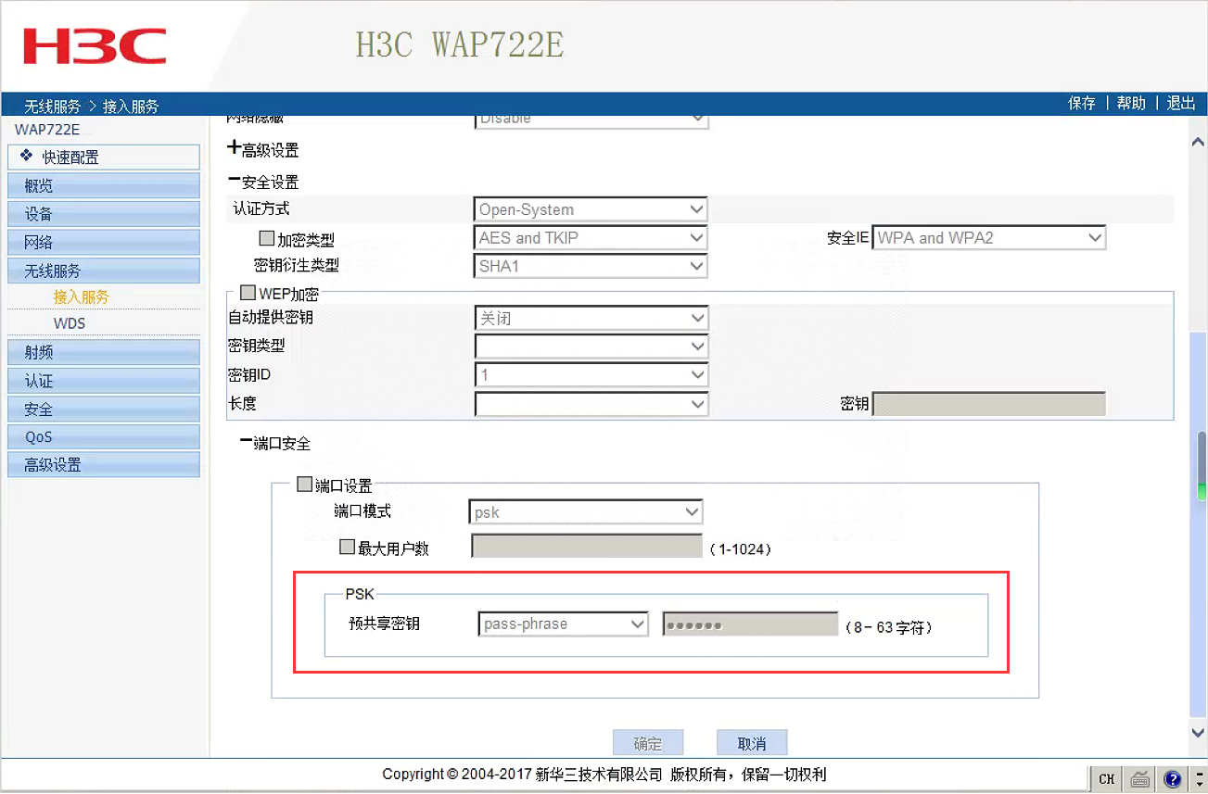Viewport: 1208px width, 794px height.
Task: Tick the WEP加密 checkbox
Action: click(x=248, y=294)
